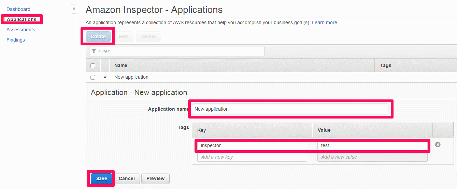Collapse the left navigation sidebar arrow
Image resolution: width=457 pixels, height=189 pixels.
click(x=74, y=9)
